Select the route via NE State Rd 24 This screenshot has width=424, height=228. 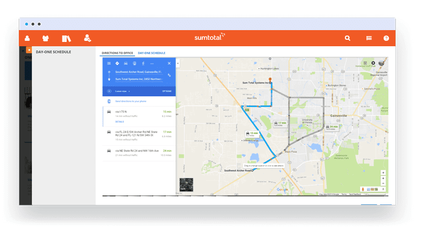[x=139, y=153]
